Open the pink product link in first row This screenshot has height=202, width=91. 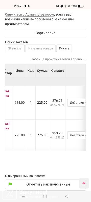pyautogui.click(x=7, y=94)
